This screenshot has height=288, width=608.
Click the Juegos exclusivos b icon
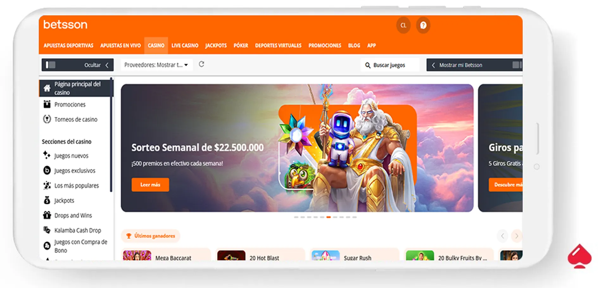[x=47, y=170]
